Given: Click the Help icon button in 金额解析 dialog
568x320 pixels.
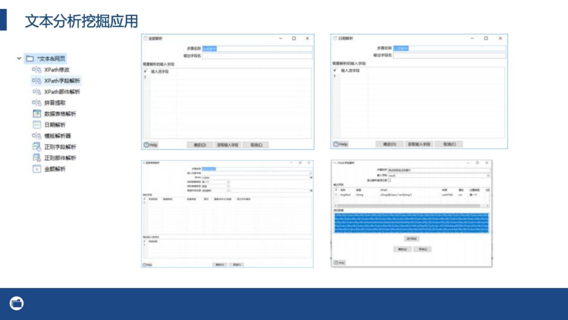Looking at the screenshot, I should [151, 145].
